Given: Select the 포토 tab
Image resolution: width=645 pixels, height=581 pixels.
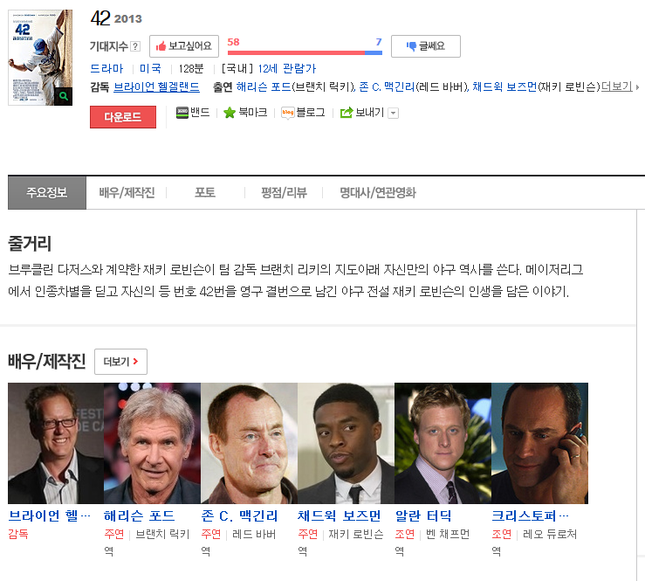Looking at the screenshot, I should coord(205,193).
